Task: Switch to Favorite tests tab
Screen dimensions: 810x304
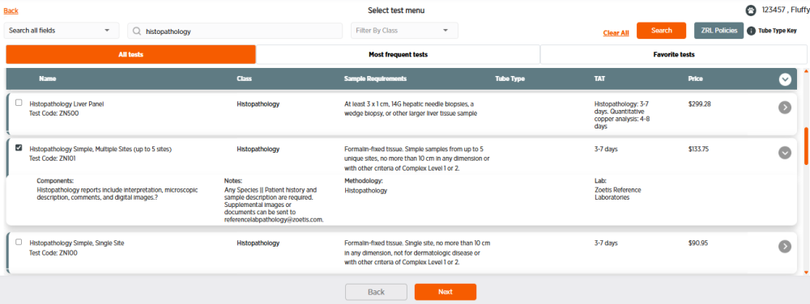Action: pyautogui.click(x=674, y=54)
